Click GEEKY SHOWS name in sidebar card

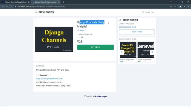coord(130,20)
